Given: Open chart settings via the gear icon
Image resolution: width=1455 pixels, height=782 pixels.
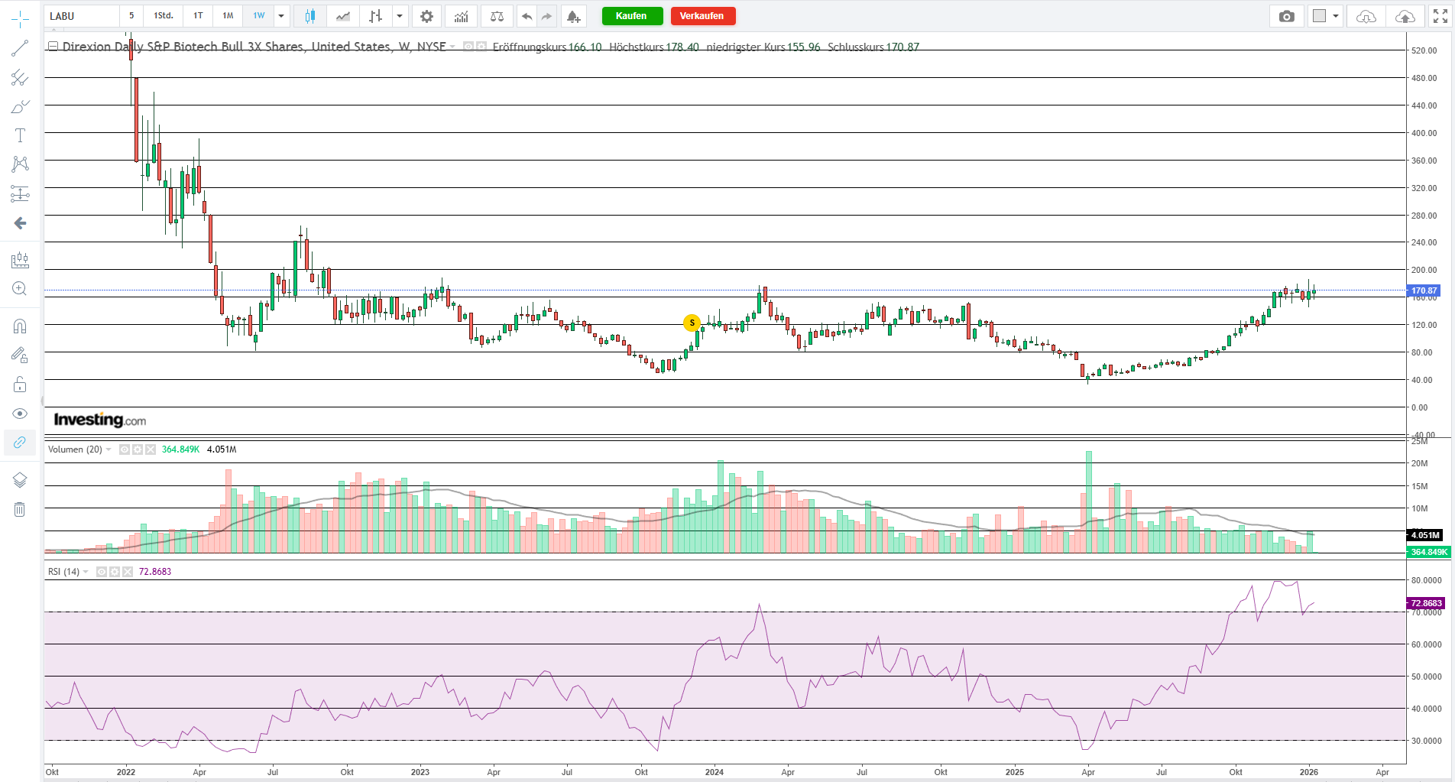Looking at the screenshot, I should (426, 16).
